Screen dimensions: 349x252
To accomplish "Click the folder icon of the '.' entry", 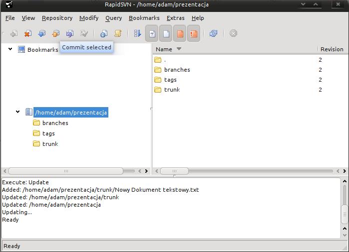I will 158,60.
